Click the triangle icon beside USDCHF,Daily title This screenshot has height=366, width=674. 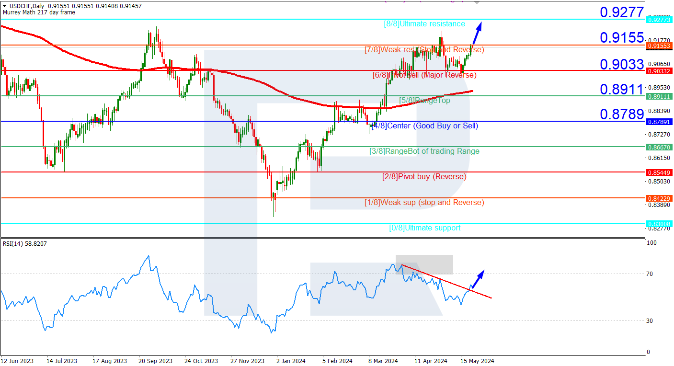click(x=4, y=5)
